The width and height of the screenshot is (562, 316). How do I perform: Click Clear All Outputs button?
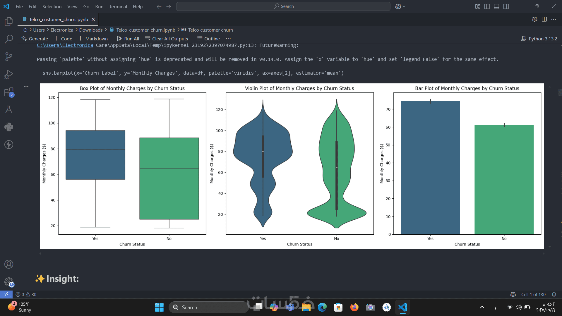[x=167, y=39]
